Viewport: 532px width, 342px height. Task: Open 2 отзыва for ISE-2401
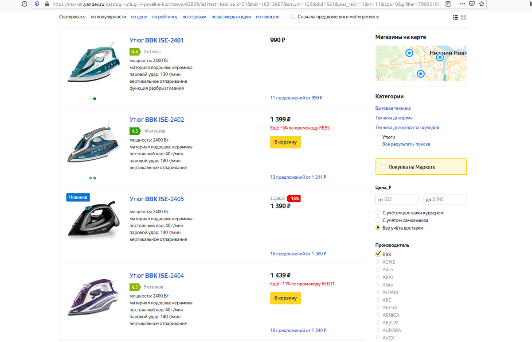point(152,52)
